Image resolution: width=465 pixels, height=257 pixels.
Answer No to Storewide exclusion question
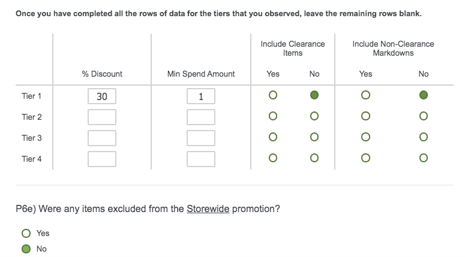point(26,249)
